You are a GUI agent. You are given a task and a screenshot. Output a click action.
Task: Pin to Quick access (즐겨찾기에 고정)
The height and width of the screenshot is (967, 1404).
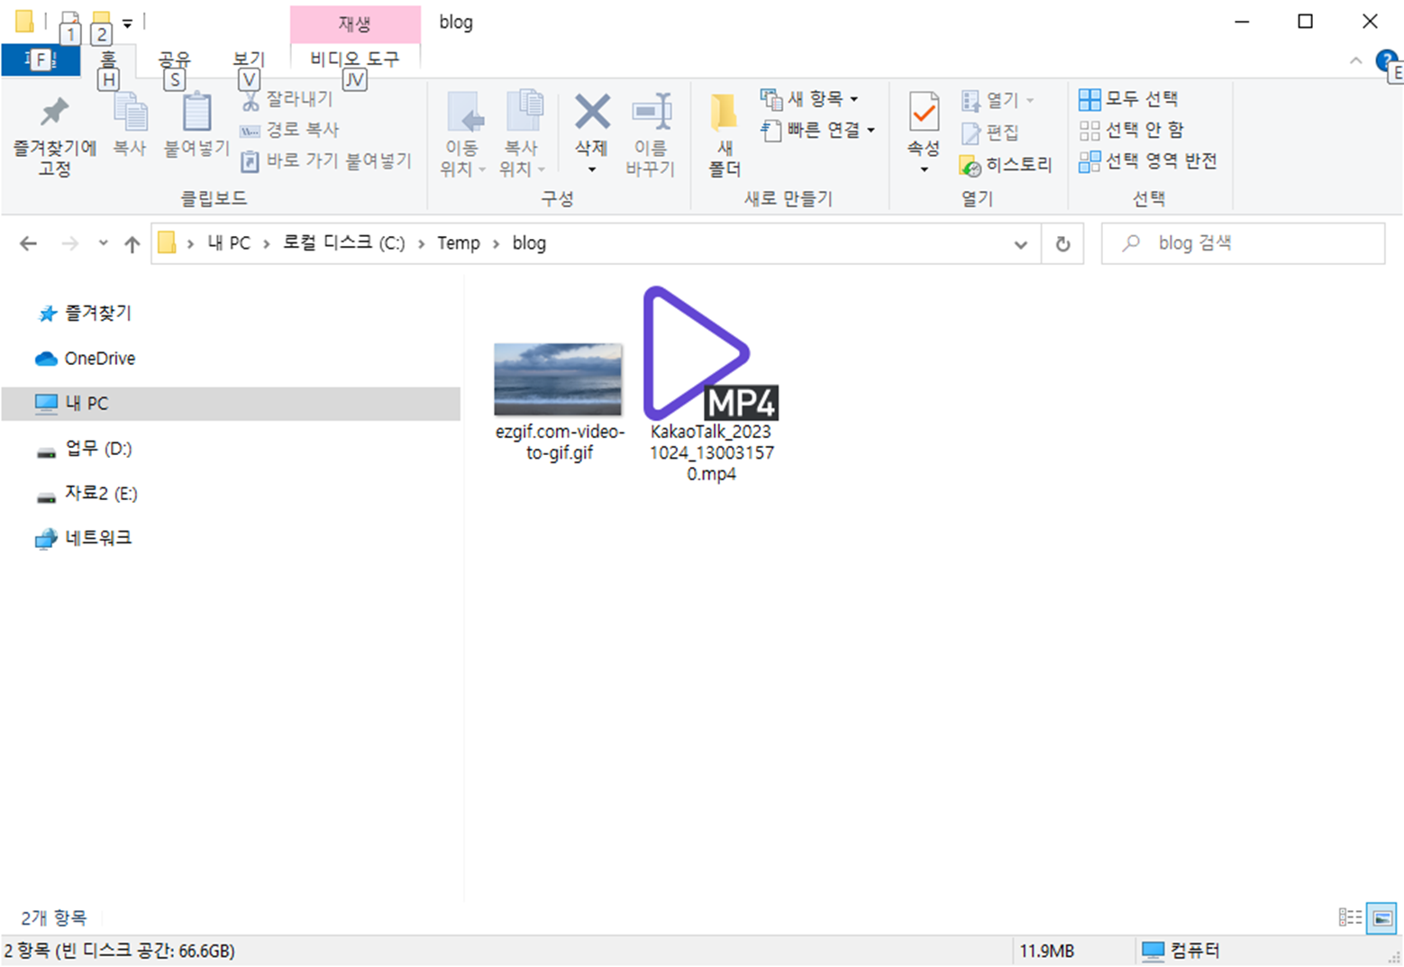click(54, 137)
